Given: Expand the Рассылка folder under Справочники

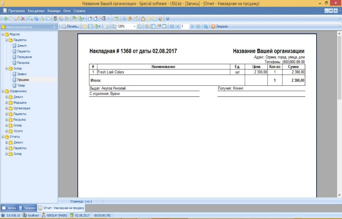Looking at the screenshot, I should pyautogui.click(x=7, y=120).
